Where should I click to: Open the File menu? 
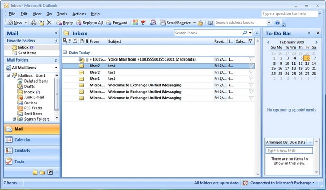pyautogui.click(x=12, y=14)
